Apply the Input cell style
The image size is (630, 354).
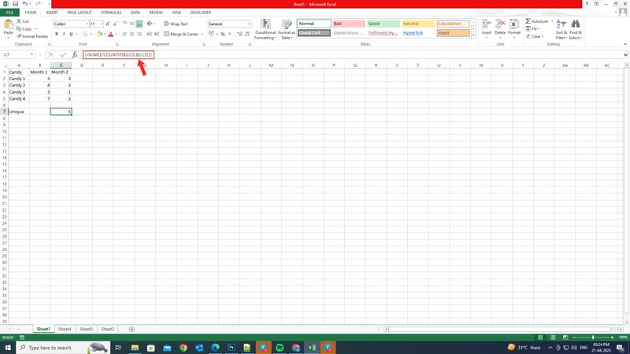coord(454,33)
